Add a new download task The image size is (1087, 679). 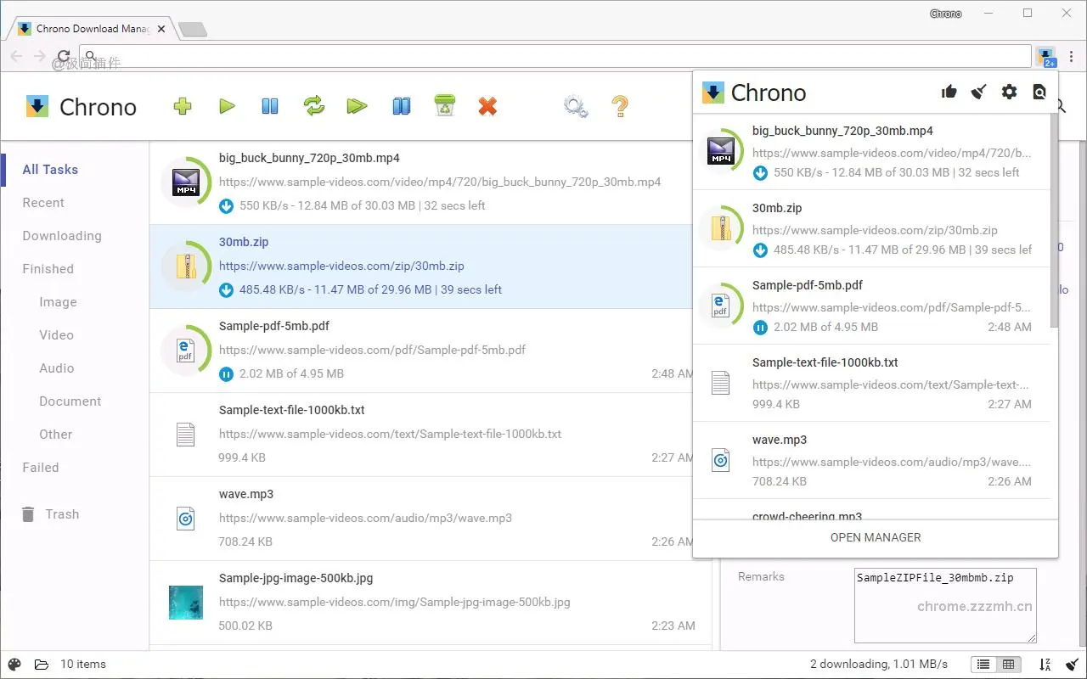coord(182,106)
